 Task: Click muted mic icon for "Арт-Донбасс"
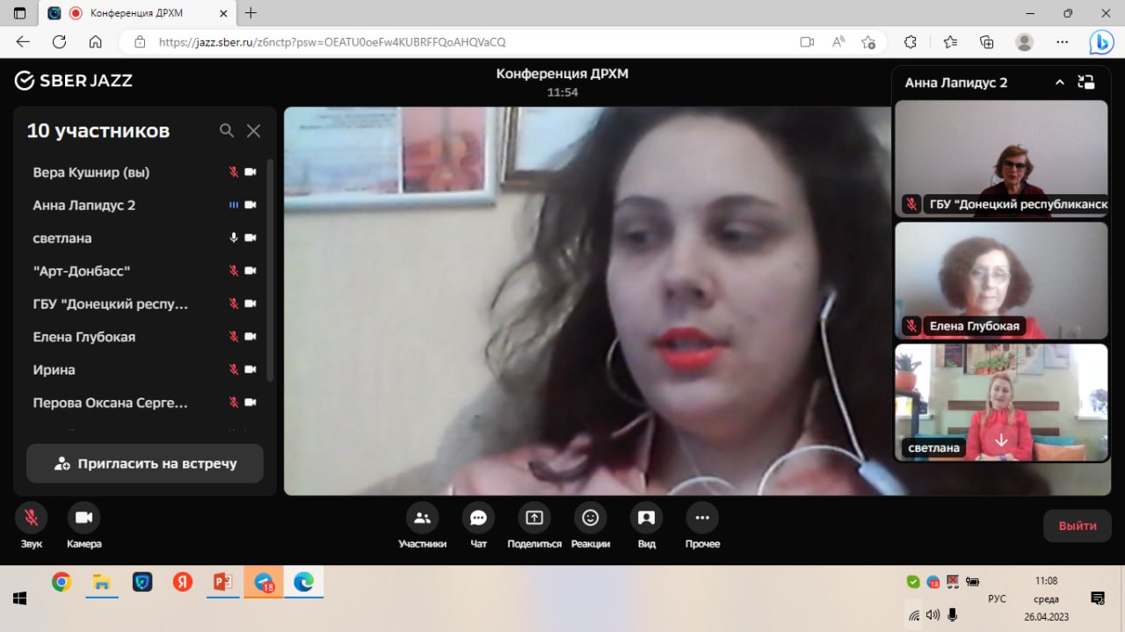234,271
